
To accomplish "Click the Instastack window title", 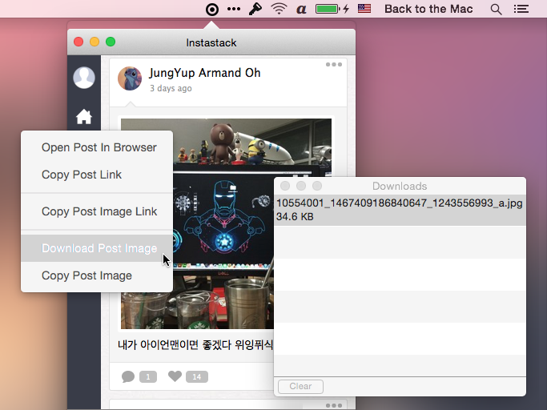I will click(x=211, y=42).
